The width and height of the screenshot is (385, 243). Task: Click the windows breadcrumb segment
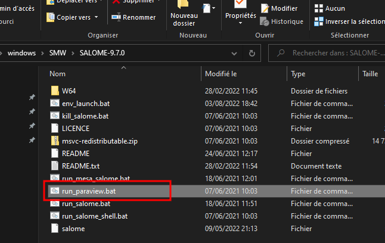tap(21, 53)
